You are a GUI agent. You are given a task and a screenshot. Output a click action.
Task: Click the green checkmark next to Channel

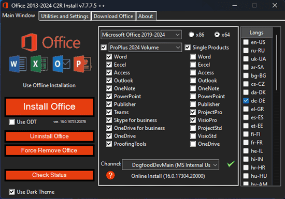(231, 164)
